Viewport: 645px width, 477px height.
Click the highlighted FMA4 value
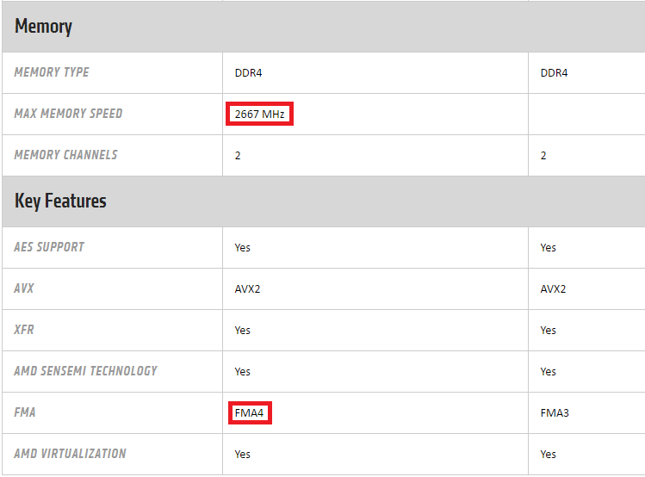(x=250, y=412)
